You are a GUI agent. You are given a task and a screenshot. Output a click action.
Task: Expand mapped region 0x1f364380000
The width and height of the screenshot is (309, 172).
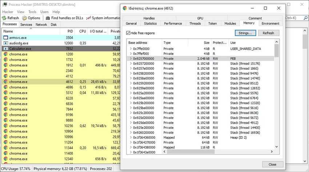131,147
